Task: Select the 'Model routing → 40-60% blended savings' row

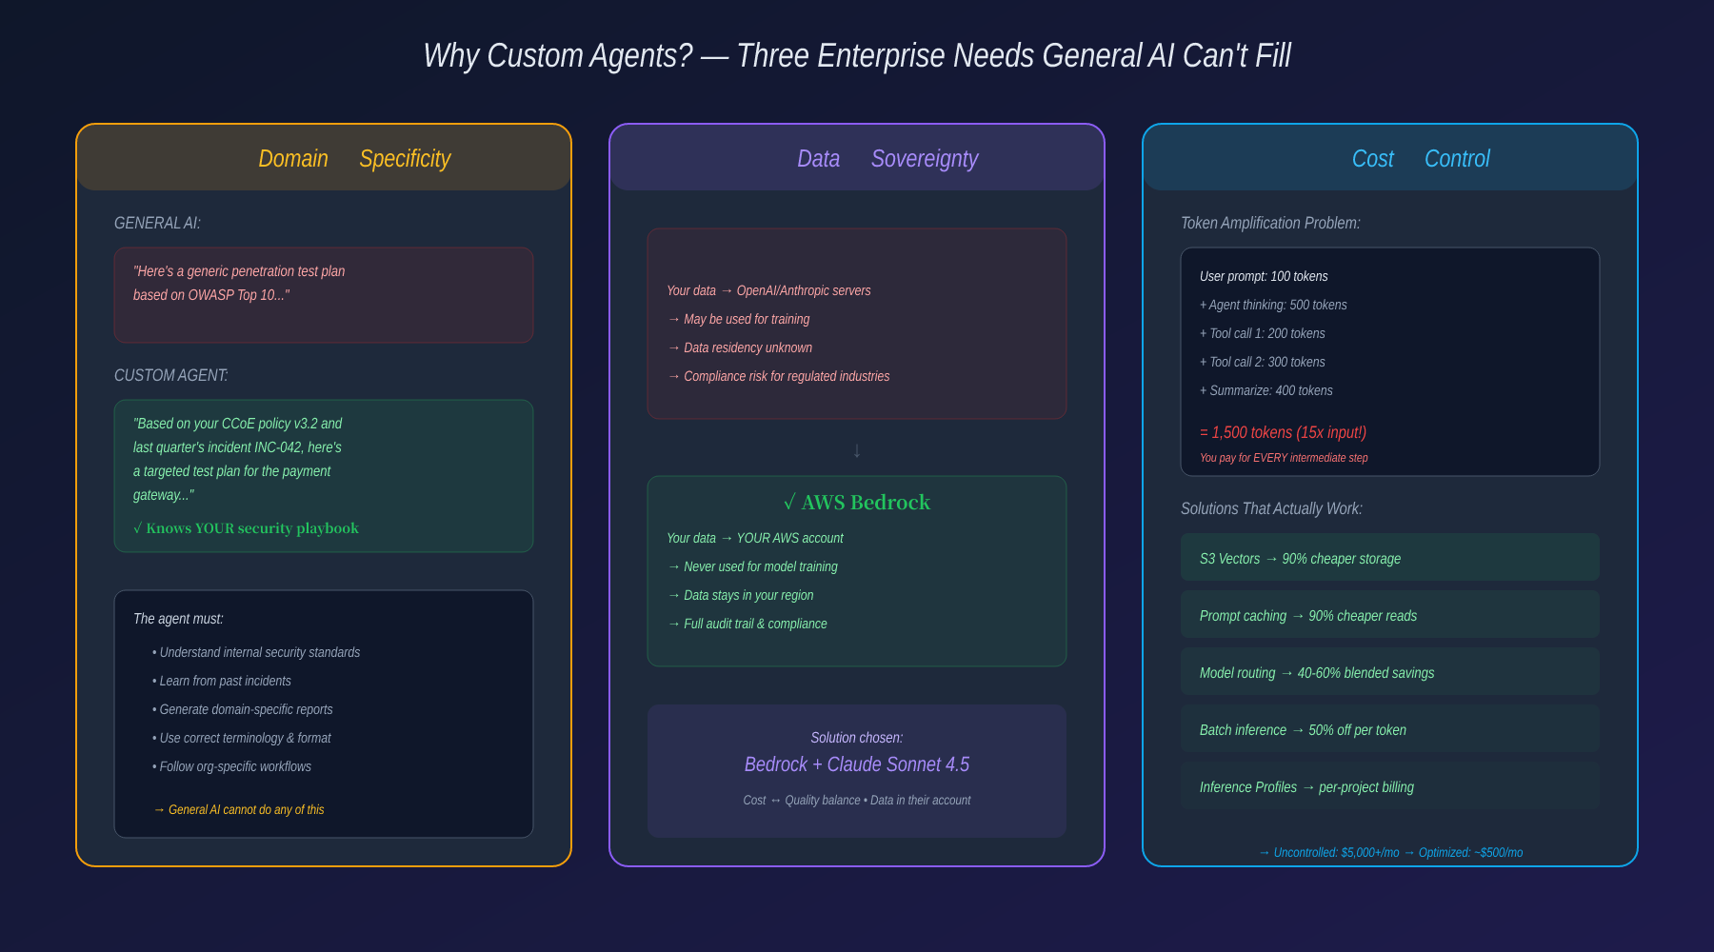Action: click(1390, 671)
